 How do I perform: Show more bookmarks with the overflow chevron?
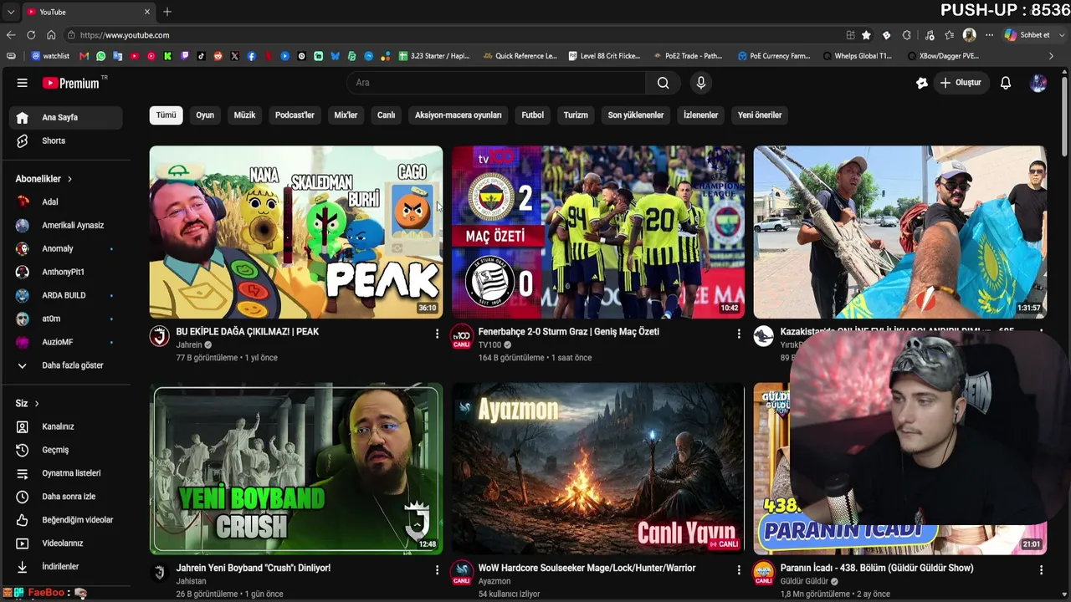(1051, 56)
